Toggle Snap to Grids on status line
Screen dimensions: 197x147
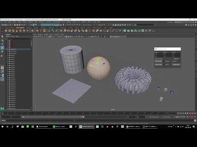(68, 25)
